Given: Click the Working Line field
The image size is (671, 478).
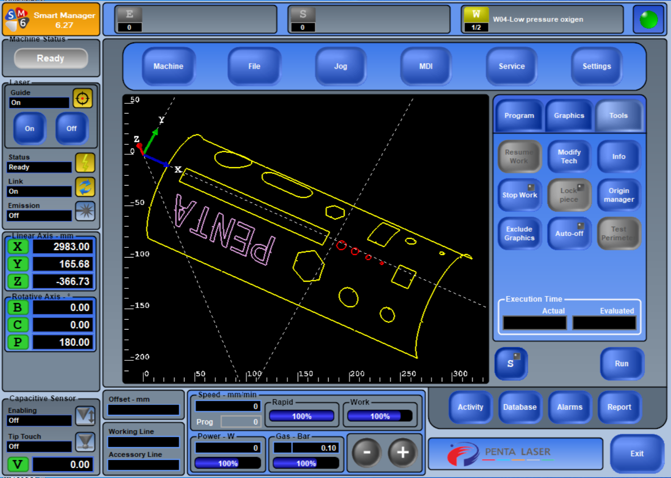Looking at the screenshot, I should pos(144,442).
